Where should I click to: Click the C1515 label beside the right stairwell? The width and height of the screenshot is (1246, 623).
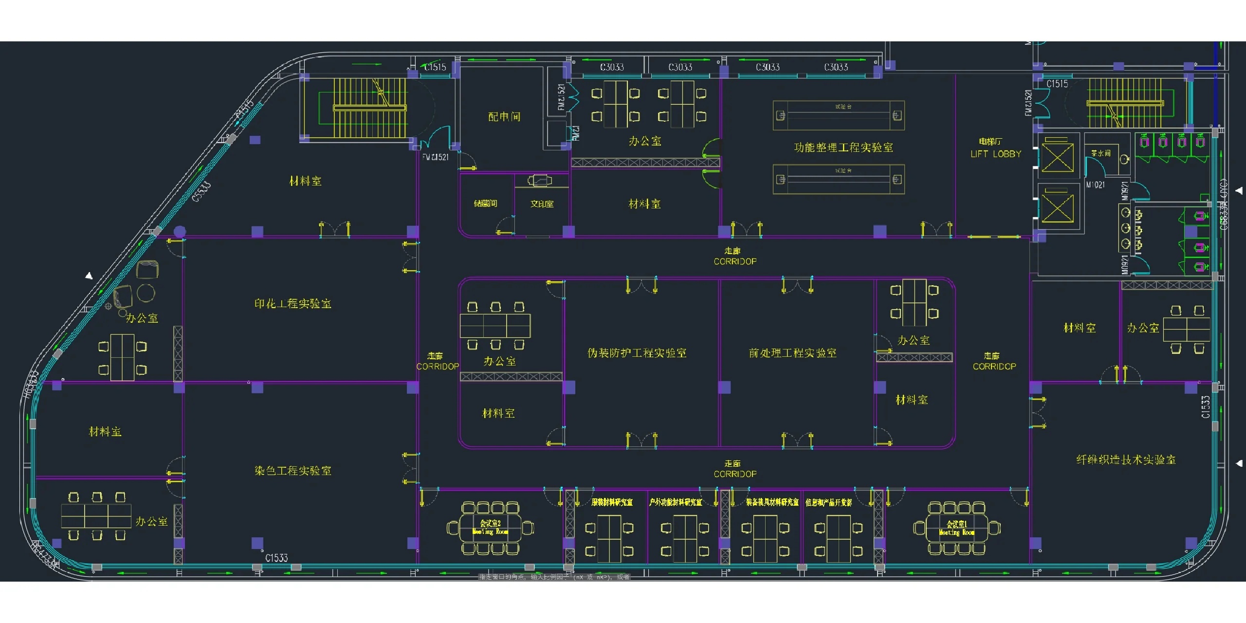(x=1057, y=84)
